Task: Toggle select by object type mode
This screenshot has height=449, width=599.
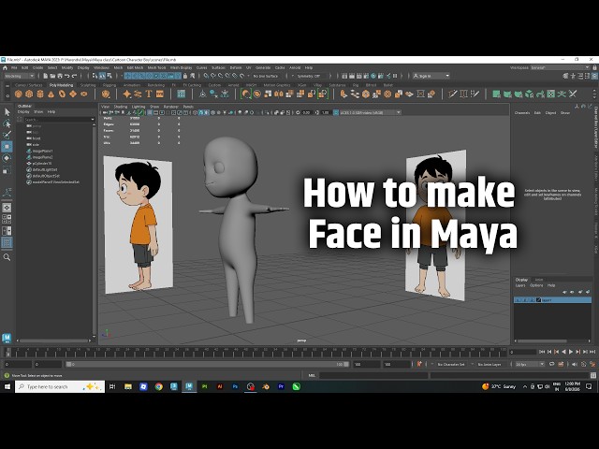Action: pos(102,76)
